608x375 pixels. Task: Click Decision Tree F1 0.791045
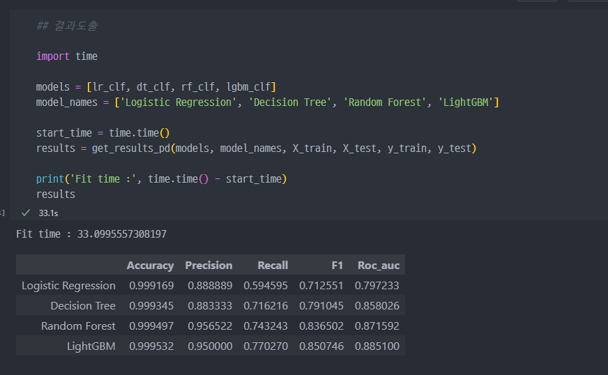coord(321,306)
